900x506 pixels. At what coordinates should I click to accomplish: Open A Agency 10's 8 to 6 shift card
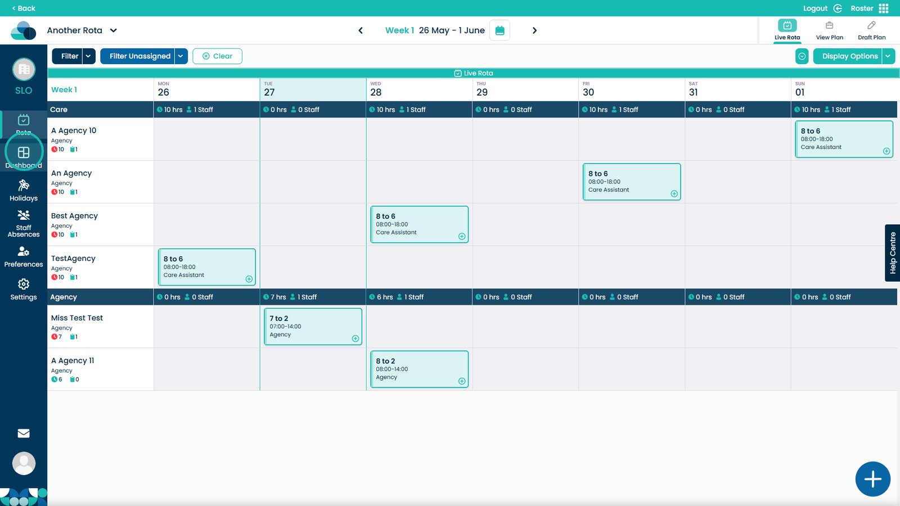tap(844, 139)
